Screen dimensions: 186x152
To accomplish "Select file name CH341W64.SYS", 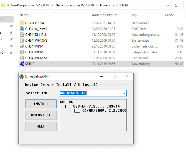I will coord(36,41).
